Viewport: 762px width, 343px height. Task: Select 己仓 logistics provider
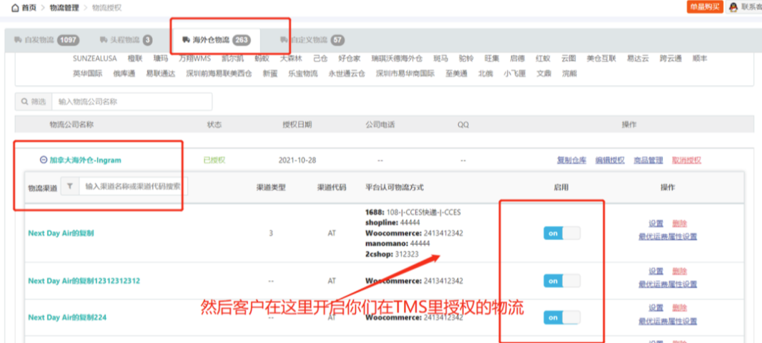tap(320, 59)
